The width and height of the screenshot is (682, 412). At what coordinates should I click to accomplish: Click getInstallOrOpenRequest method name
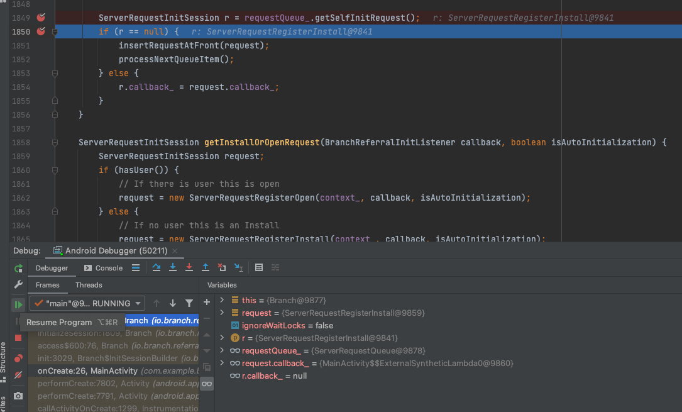coord(262,142)
